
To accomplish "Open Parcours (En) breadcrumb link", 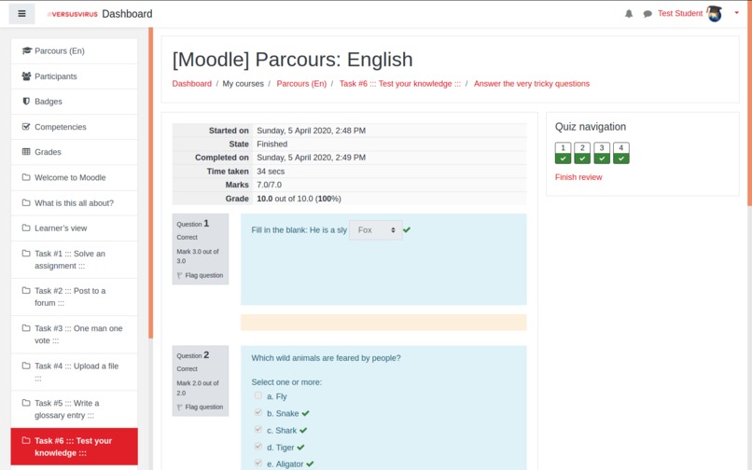I will 301,83.
